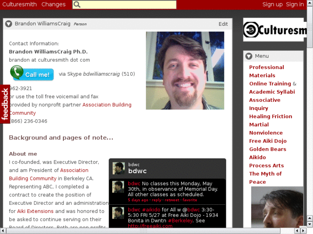Open Associative Inquiry menu link
Image resolution: width=313 pixels, height=234 pixels.
click(x=265, y=104)
